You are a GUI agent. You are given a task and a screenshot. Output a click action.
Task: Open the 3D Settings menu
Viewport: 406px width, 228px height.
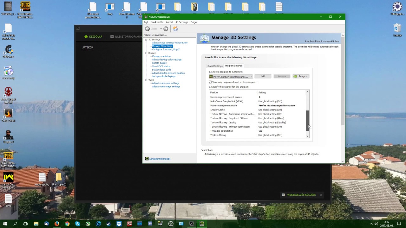[x=182, y=22]
